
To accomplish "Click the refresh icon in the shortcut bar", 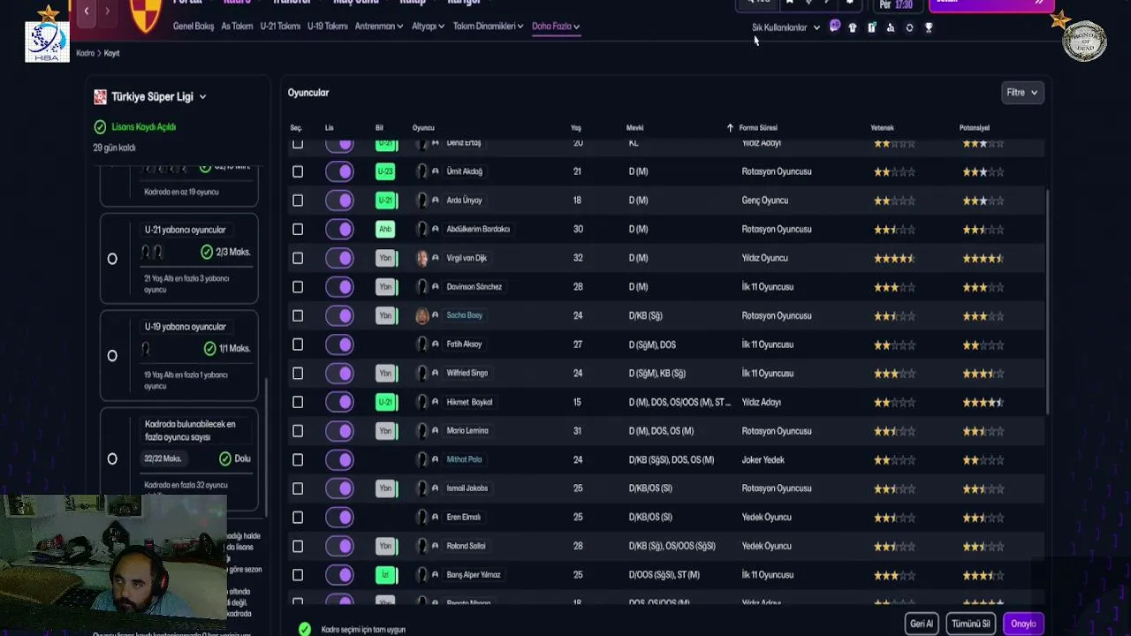I will tap(909, 27).
